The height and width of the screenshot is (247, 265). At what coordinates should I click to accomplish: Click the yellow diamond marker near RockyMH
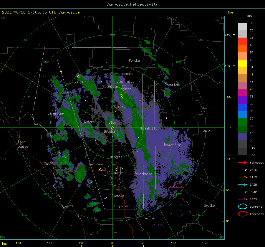[79, 77]
